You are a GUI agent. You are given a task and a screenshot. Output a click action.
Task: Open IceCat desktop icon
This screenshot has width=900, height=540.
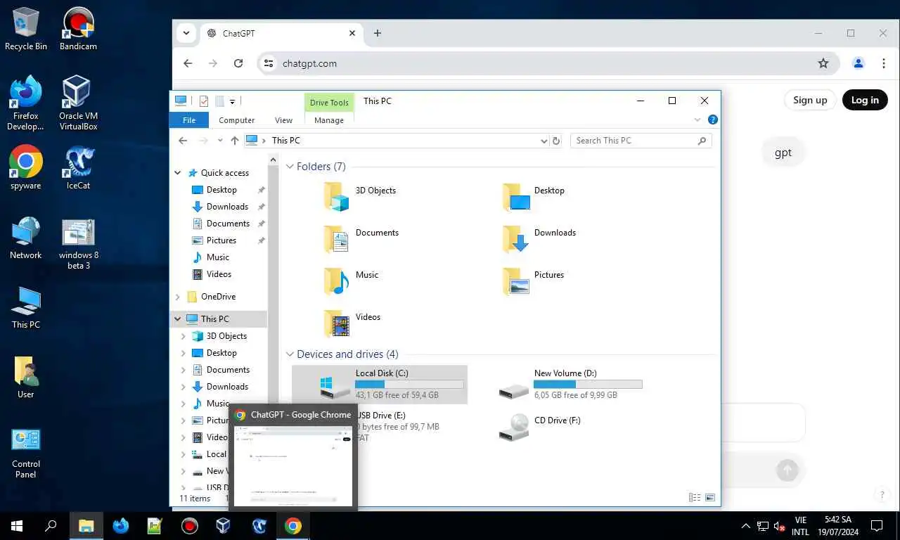tap(78, 168)
